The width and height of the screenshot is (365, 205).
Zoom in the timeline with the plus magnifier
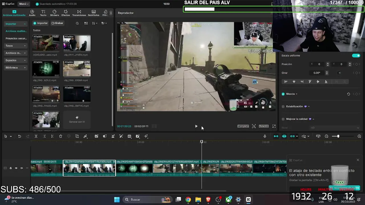(x=359, y=136)
